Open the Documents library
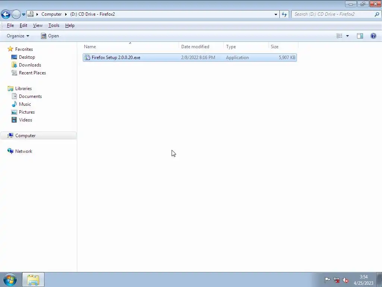This screenshot has width=382, height=287. (30, 96)
